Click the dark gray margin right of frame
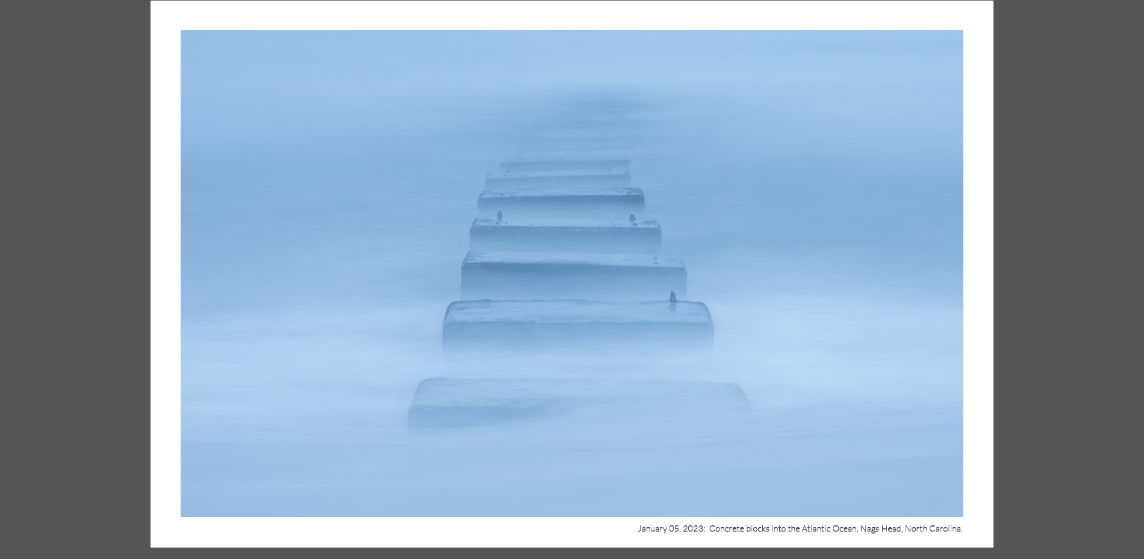 (x=1069, y=279)
